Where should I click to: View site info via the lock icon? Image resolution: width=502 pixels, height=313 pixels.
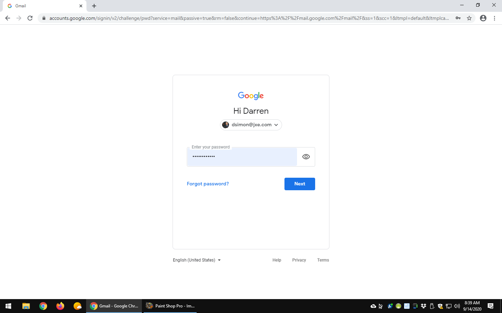coord(44,18)
